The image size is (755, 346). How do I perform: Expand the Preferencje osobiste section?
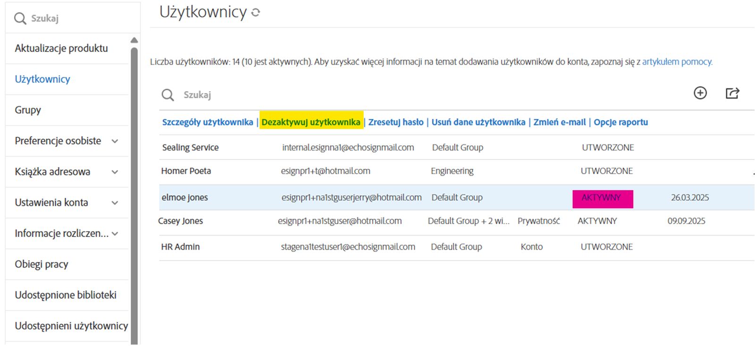point(115,141)
